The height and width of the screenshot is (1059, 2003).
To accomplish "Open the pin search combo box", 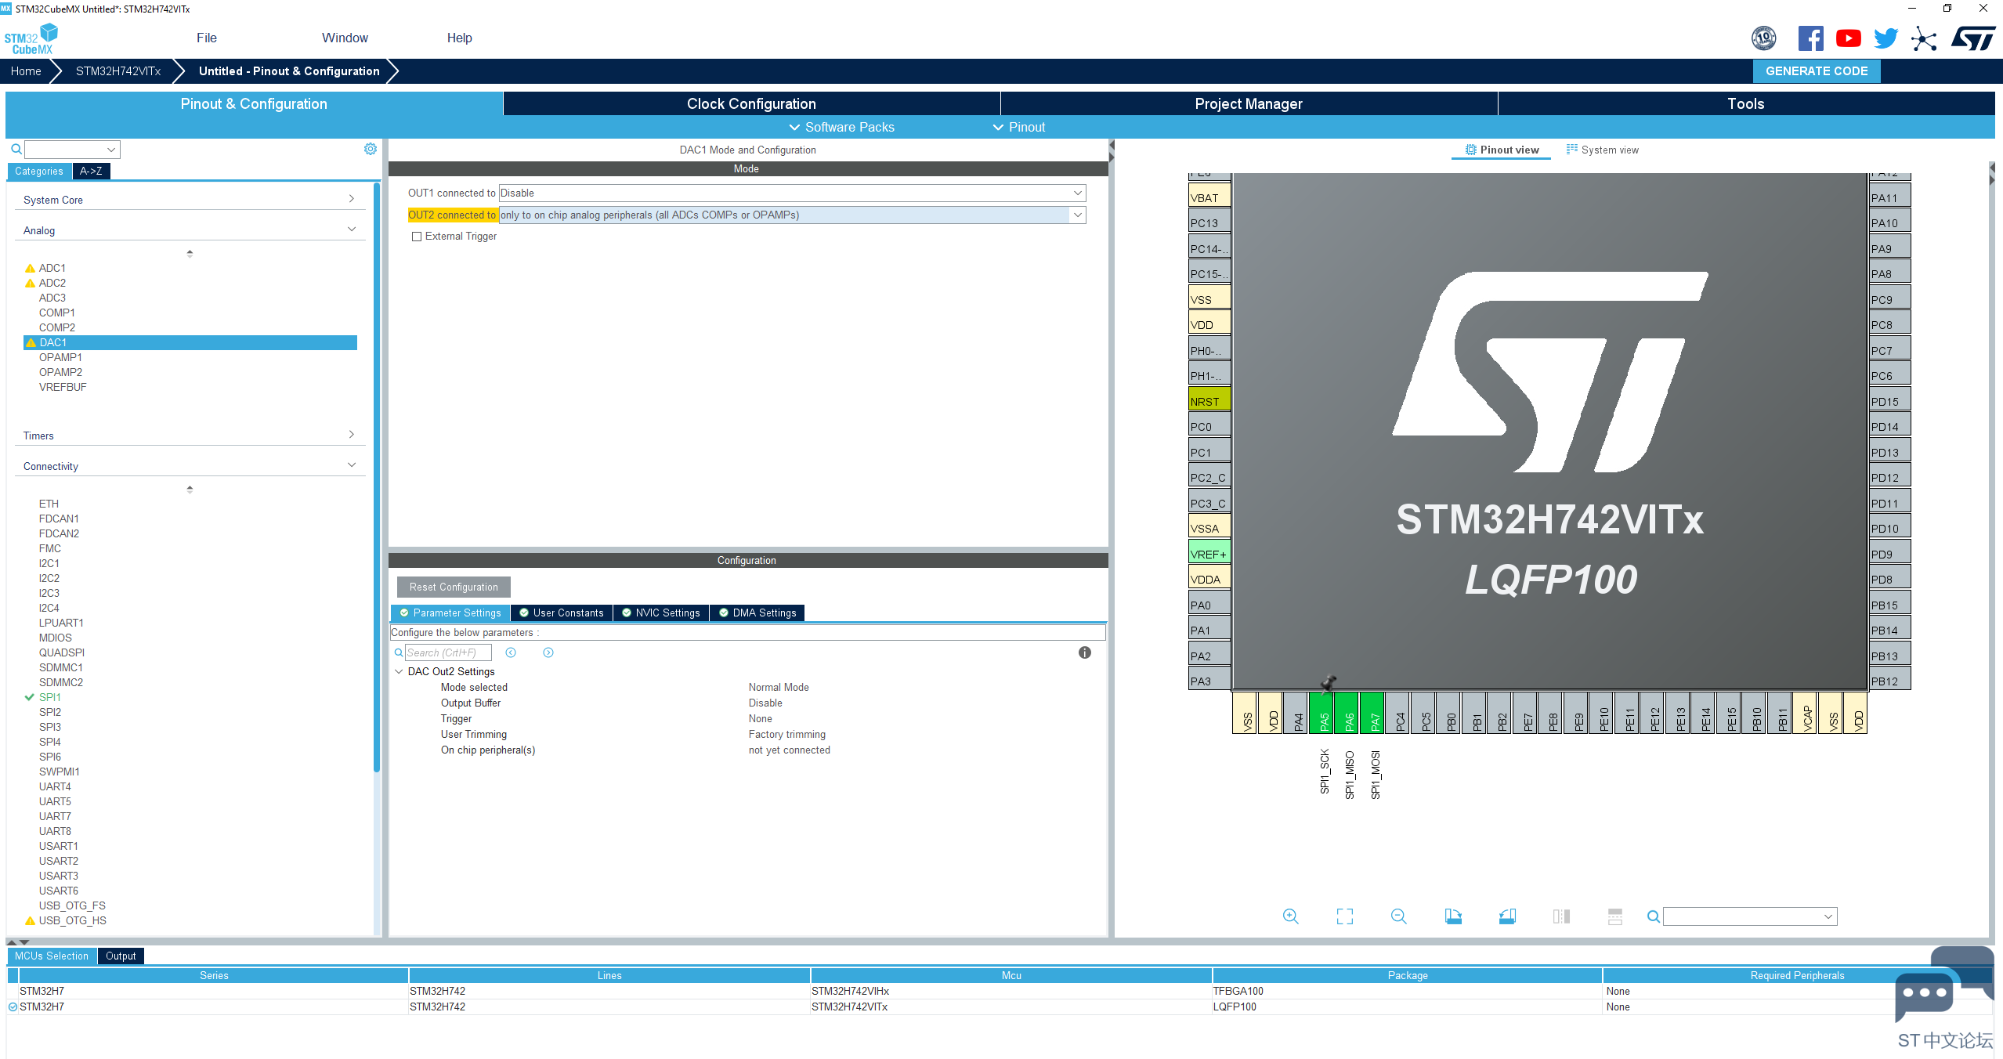I will pos(1750,916).
